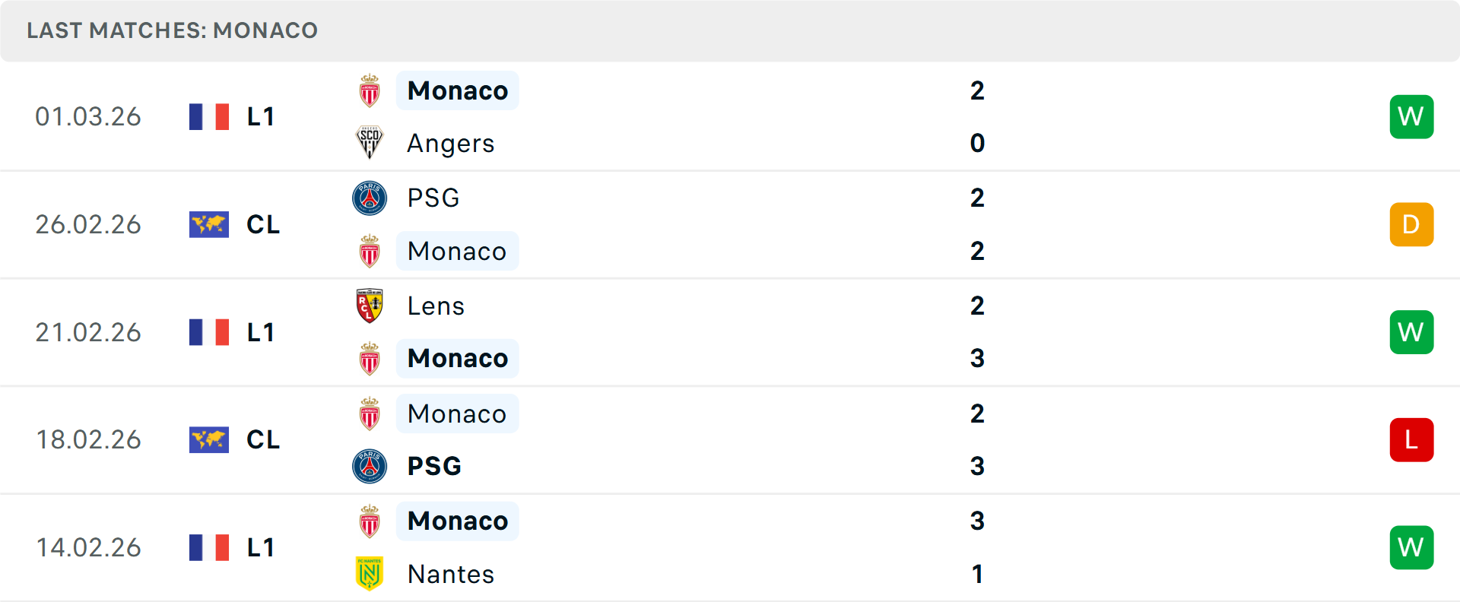This screenshot has width=1460, height=602.
Task: Select bold PSG name in 18.02.26 match
Action: click(434, 466)
